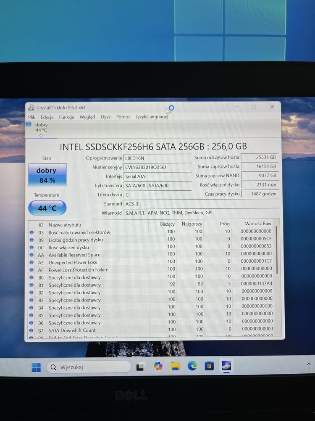Open the Plik menu
Image resolution: width=315 pixels, height=421 pixels.
[x=31, y=117]
